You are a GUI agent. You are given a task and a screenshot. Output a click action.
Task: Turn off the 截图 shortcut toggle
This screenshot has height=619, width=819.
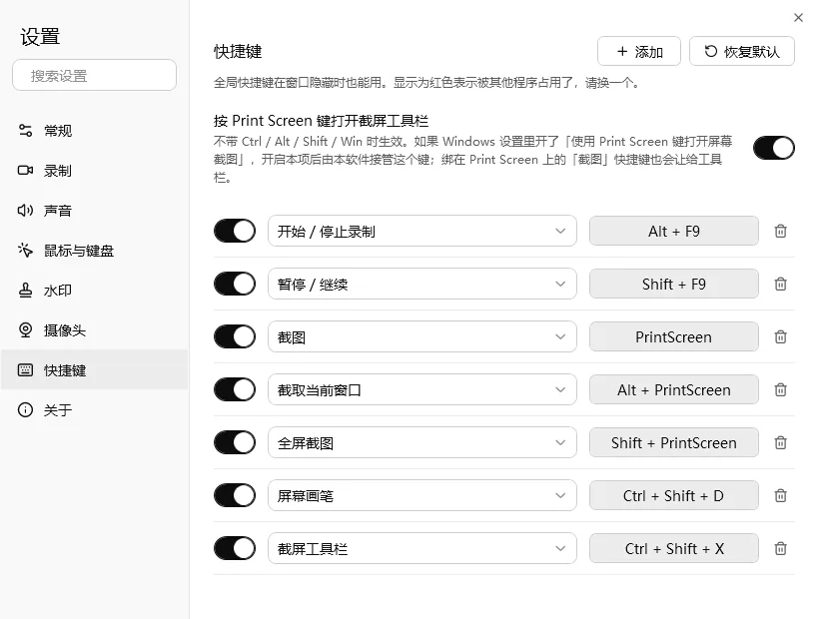[x=235, y=336]
